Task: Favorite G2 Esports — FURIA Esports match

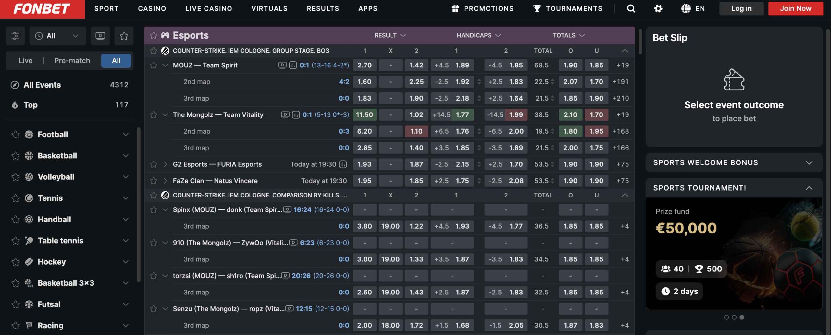Action: click(x=153, y=164)
